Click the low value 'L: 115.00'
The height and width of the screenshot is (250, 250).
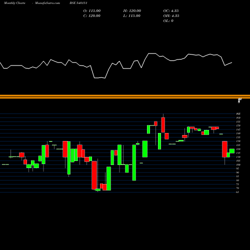click(131, 16)
